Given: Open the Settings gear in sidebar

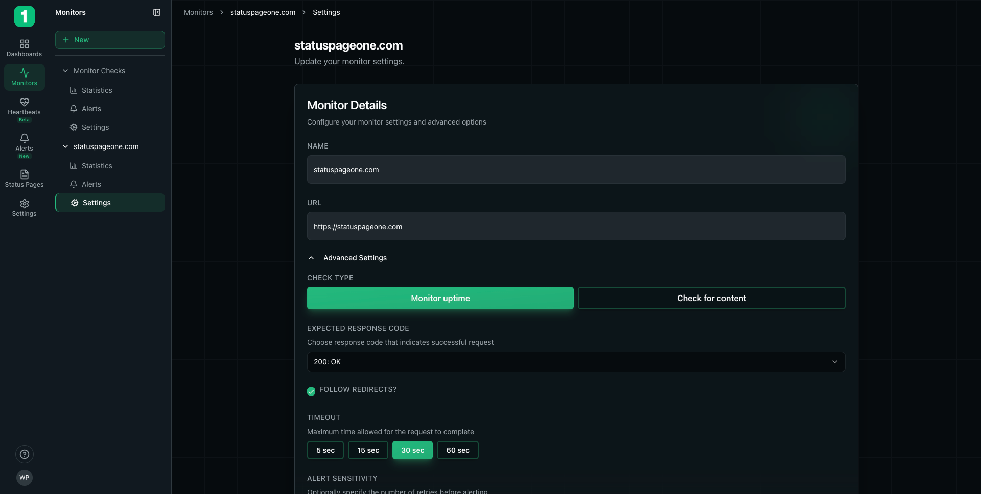Looking at the screenshot, I should 24,207.
